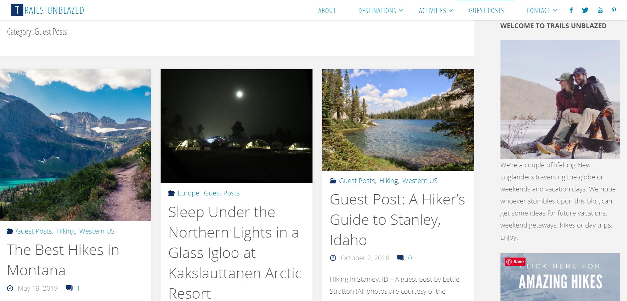This screenshot has height=301, width=627.
Task: Click the Pinterest Save button on Amazing Hikes banner
Action: click(515, 262)
